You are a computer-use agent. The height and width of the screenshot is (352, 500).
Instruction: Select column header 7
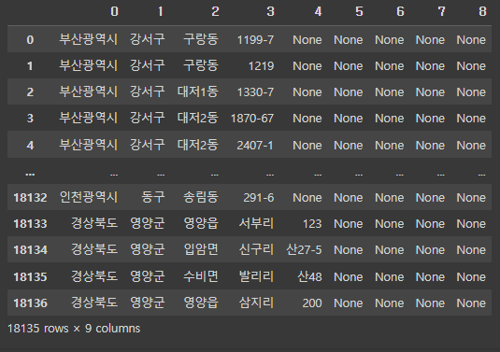[441, 12]
